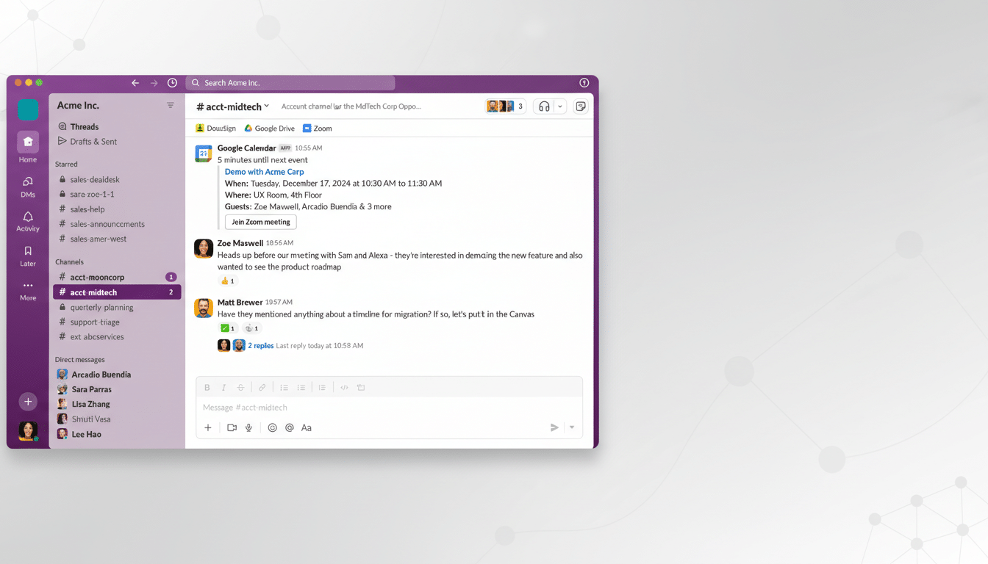Viewport: 988px width, 564px height.
Task: Expand the send options arrow beside send
Action: pos(571,427)
